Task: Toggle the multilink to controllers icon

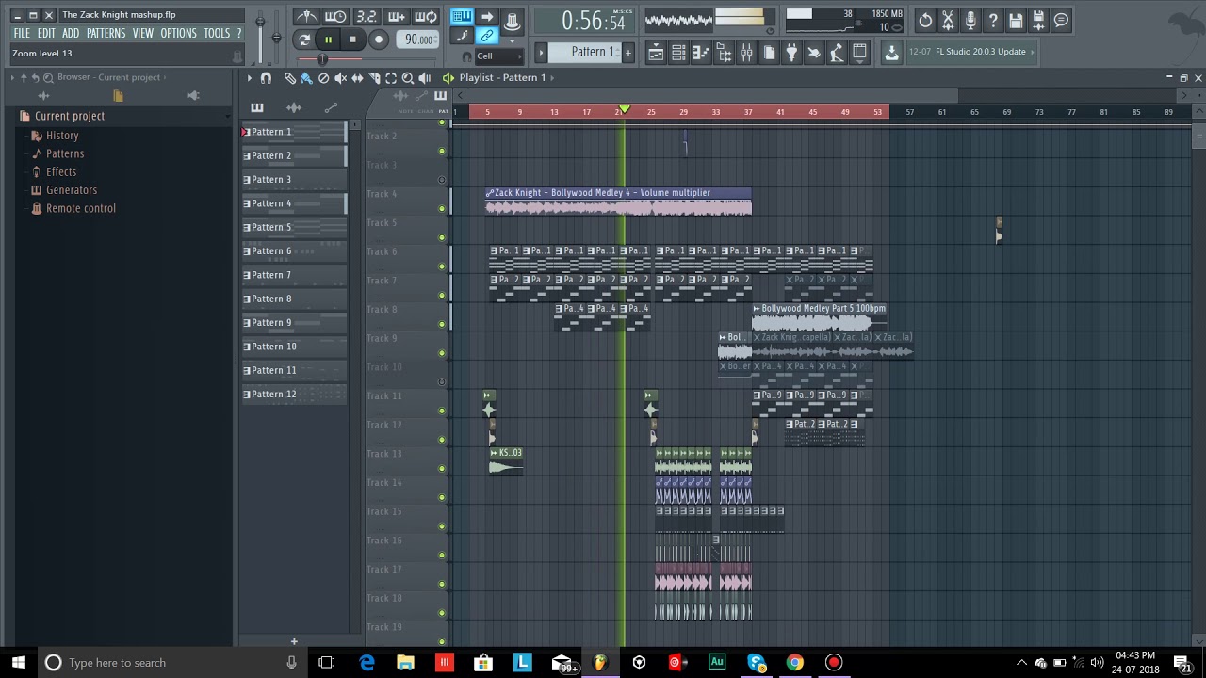Action: click(x=487, y=37)
